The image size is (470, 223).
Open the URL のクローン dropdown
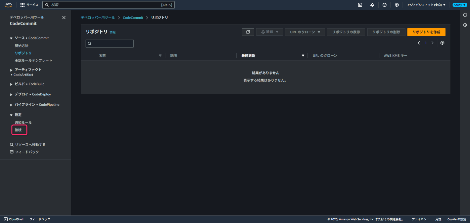click(x=305, y=32)
